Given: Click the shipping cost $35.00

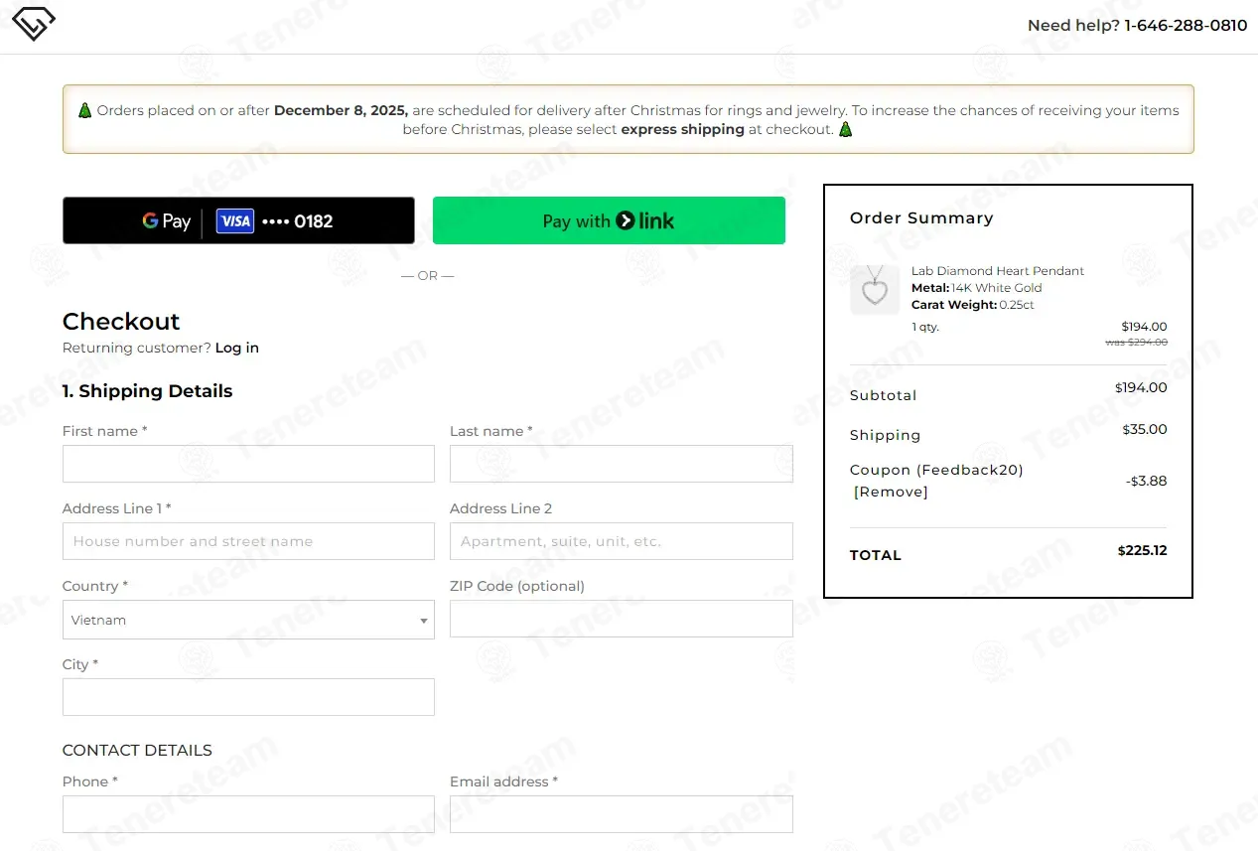Looking at the screenshot, I should click(x=1145, y=429).
